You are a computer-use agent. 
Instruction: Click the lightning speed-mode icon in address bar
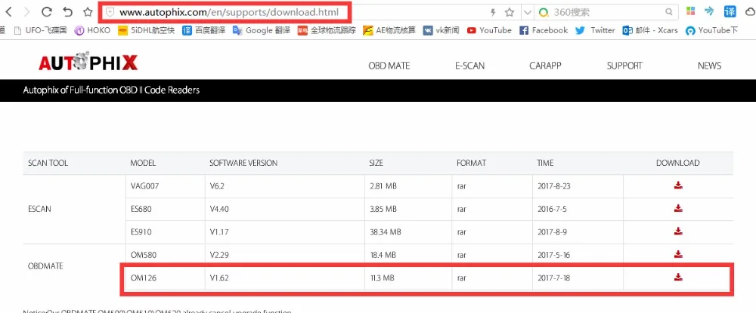pos(493,13)
